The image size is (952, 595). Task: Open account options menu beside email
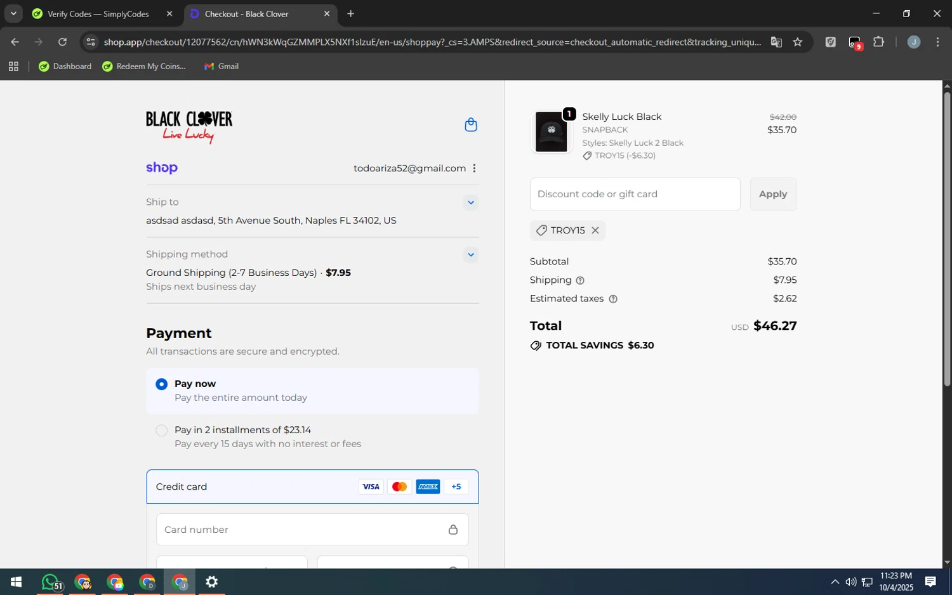tap(474, 168)
